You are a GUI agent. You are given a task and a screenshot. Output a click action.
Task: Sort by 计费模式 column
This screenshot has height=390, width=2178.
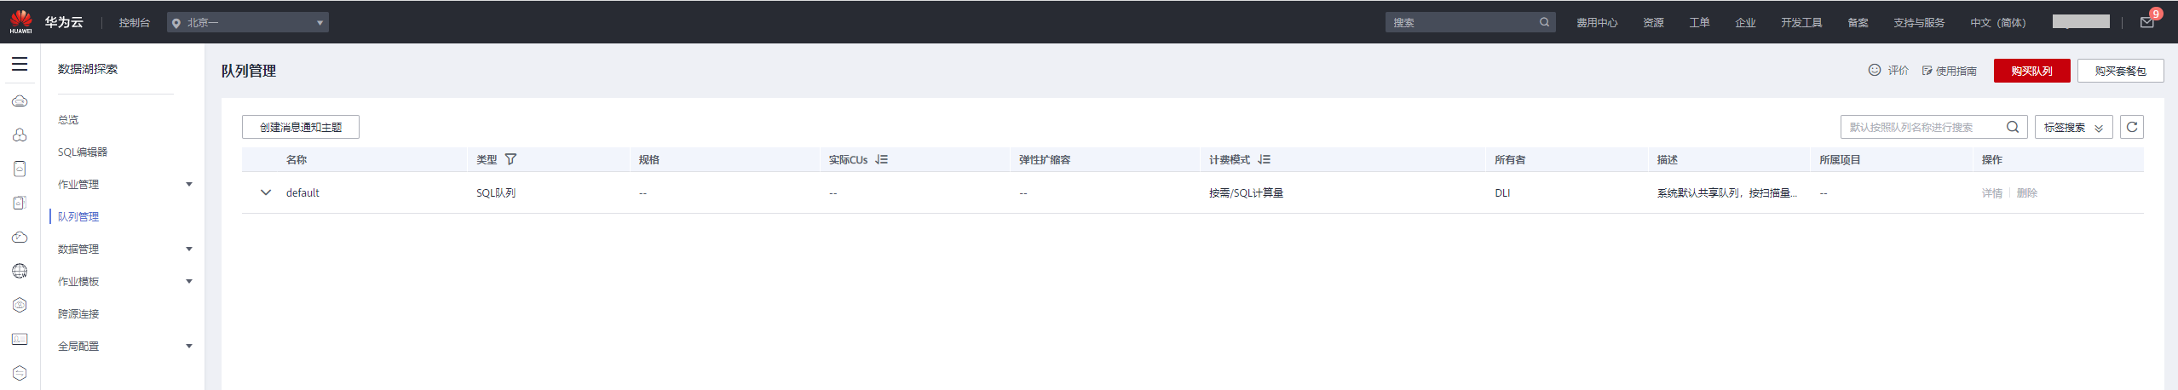click(x=1264, y=159)
